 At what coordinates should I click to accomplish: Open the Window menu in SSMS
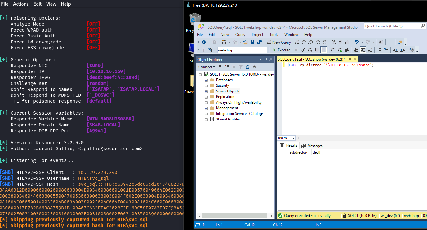291,35
